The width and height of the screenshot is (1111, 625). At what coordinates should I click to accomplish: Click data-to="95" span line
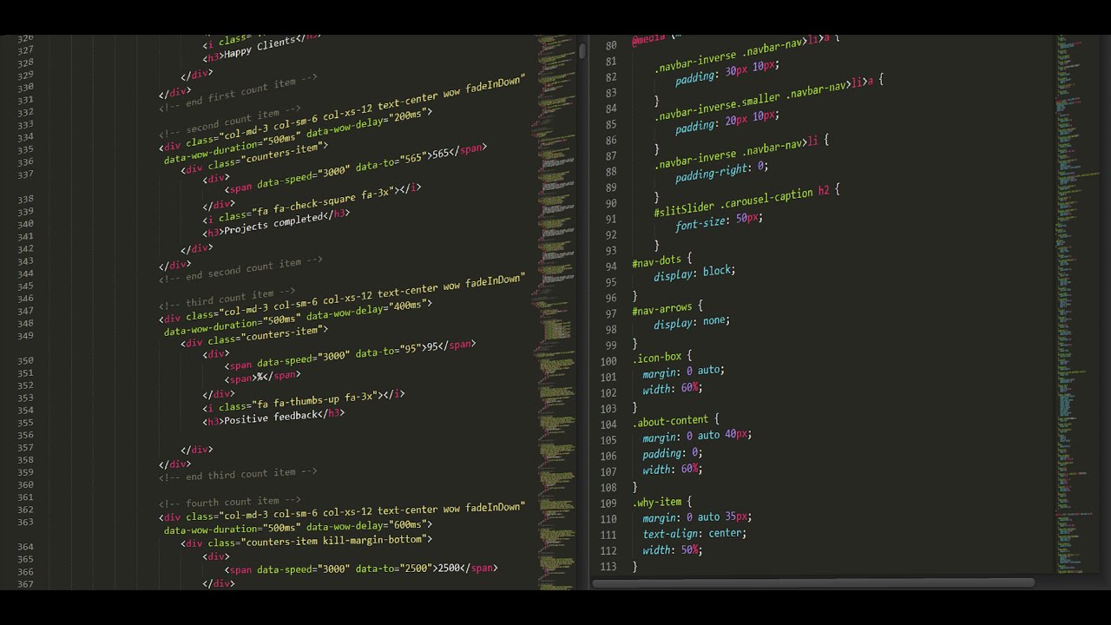(350, 355)
